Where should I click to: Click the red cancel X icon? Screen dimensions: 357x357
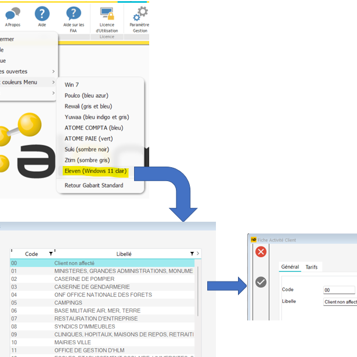pyautogui.click(x=261, y=251)
